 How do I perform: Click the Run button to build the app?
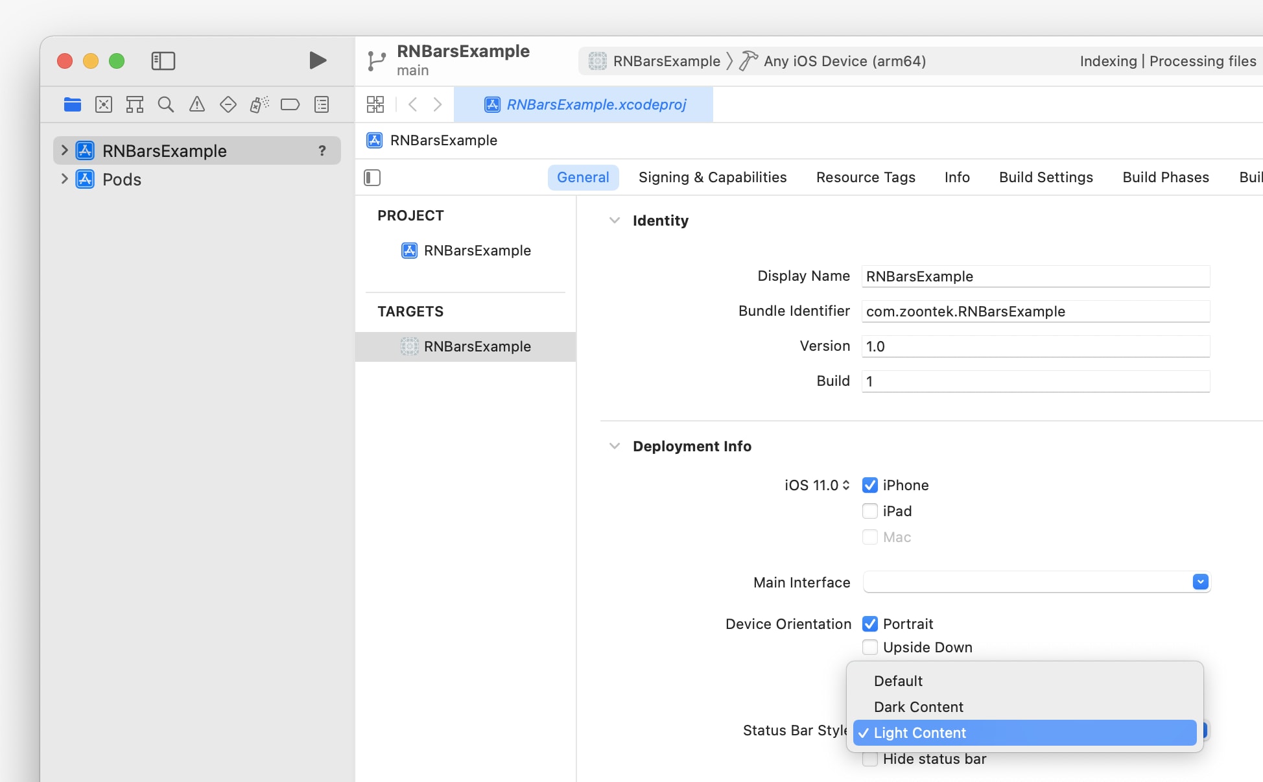click(317, 60)
